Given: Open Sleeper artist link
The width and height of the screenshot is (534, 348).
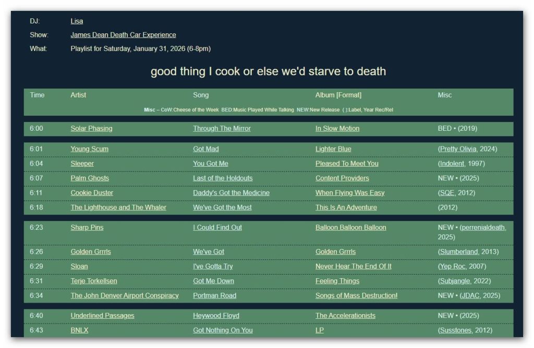Looking at the screenshot, I should [82, 164].
